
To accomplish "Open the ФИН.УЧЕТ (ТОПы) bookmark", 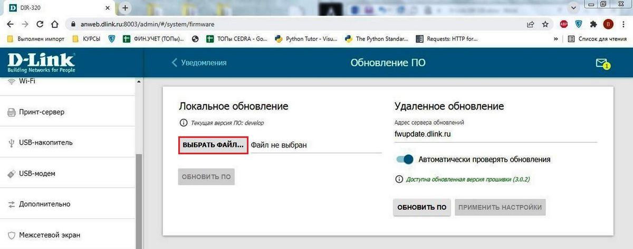I will point(154,38).
